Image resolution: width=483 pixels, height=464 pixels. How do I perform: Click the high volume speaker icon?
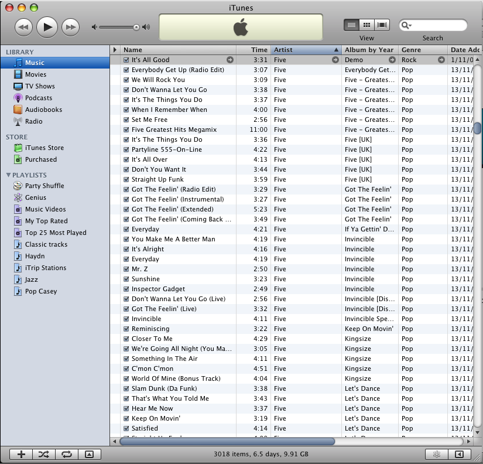pos(146,27)
